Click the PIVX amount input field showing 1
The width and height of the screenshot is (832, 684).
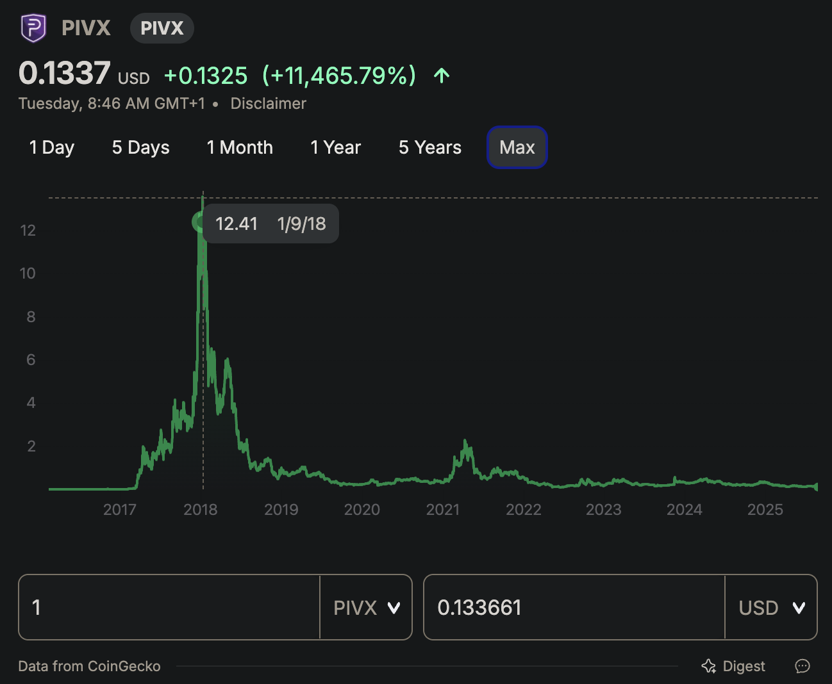(x=169, y=607)
